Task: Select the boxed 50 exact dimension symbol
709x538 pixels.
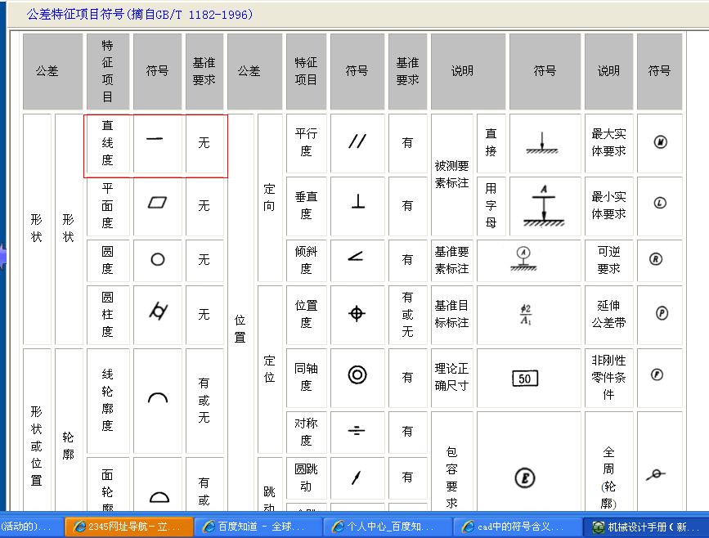Action: click(525, 379)
